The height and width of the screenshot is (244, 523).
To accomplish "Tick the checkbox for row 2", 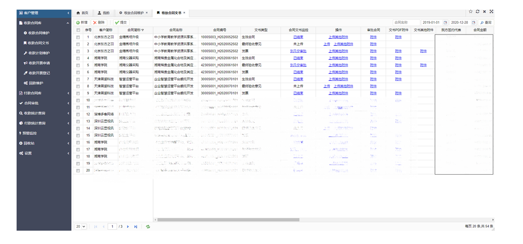I will 78,44.
